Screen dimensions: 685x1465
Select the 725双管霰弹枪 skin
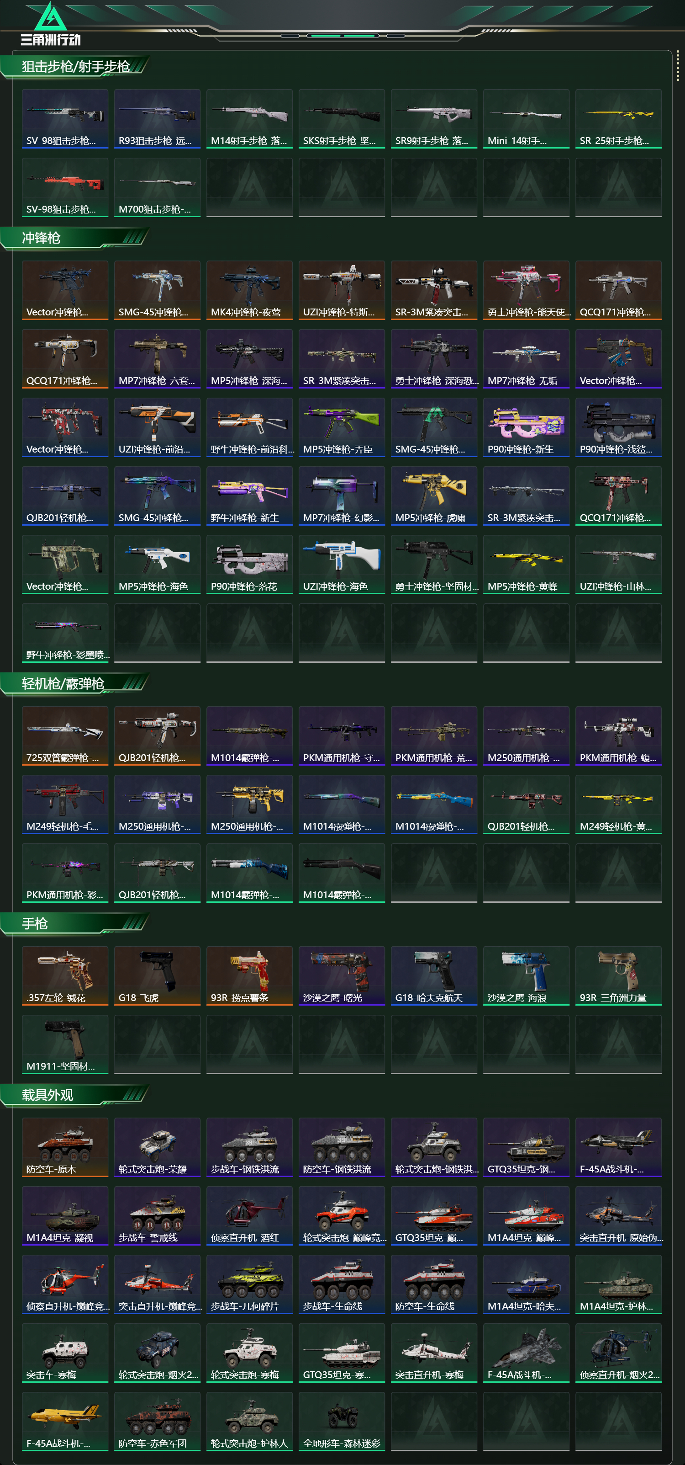tap(65, 736)
